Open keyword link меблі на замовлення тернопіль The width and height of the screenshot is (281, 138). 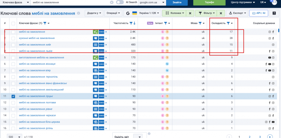click(x=38, y=77)
